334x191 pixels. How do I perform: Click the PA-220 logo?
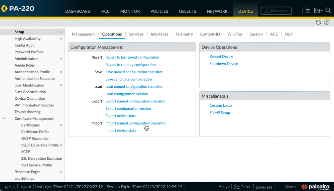18,8
